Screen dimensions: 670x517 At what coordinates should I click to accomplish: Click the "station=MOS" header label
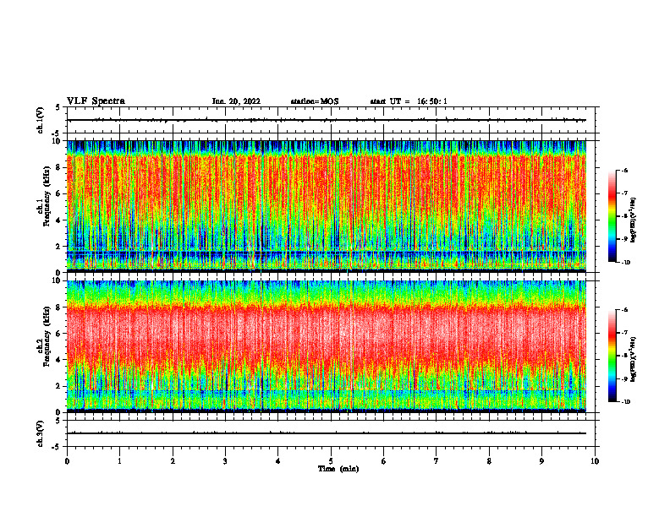click(315, 101)
